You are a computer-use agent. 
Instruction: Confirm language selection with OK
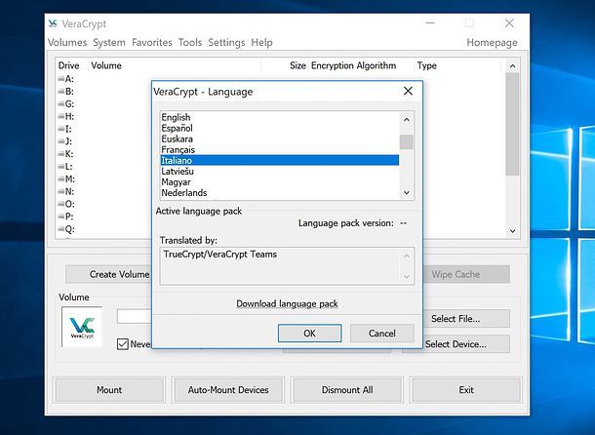pos(309,334)
